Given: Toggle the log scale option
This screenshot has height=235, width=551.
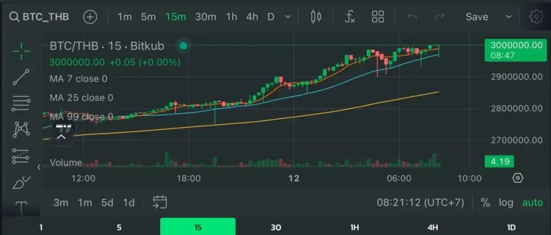Looking at the screenshot, I should 506,203.
